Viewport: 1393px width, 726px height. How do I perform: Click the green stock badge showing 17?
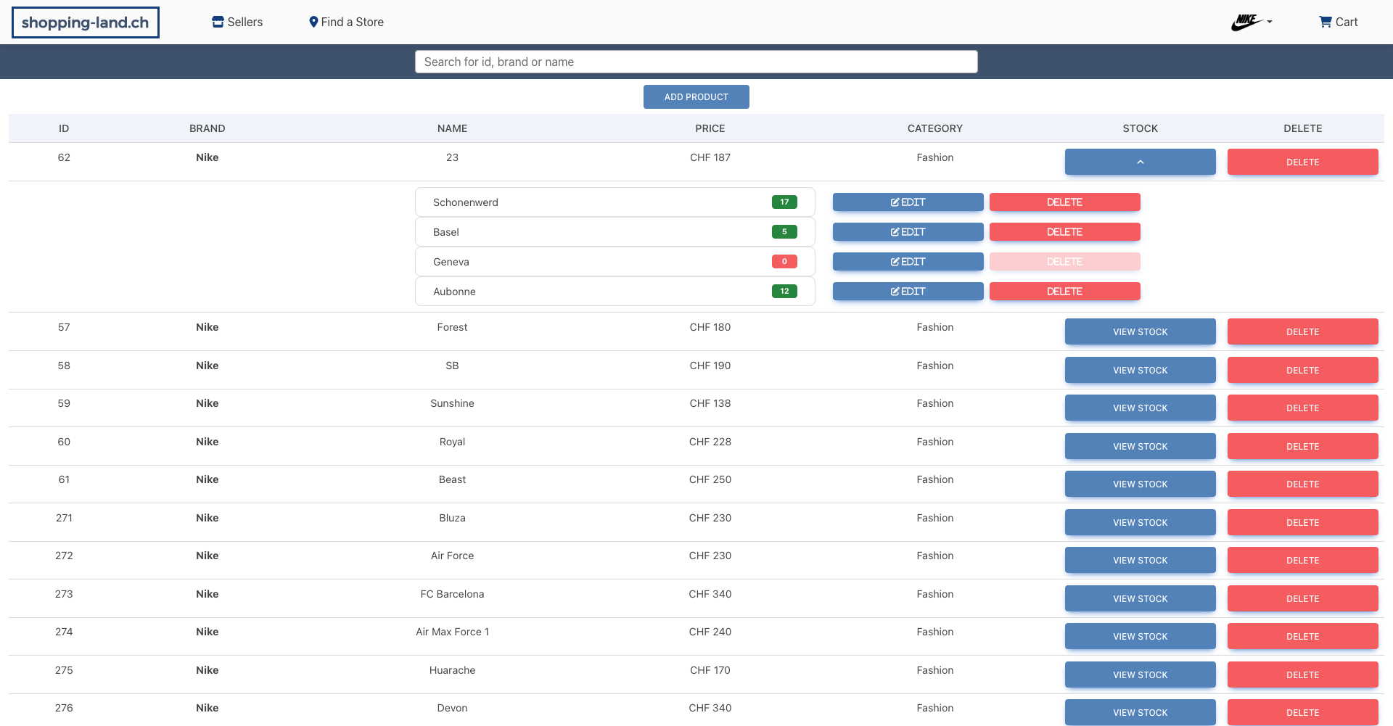[x=784, y=202]
